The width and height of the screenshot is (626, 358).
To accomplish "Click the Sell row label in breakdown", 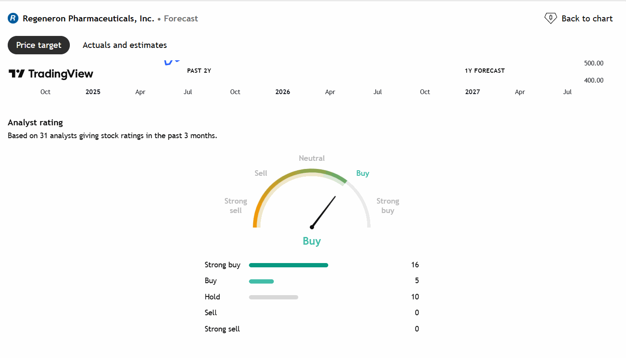I will (x=210, y=313).
